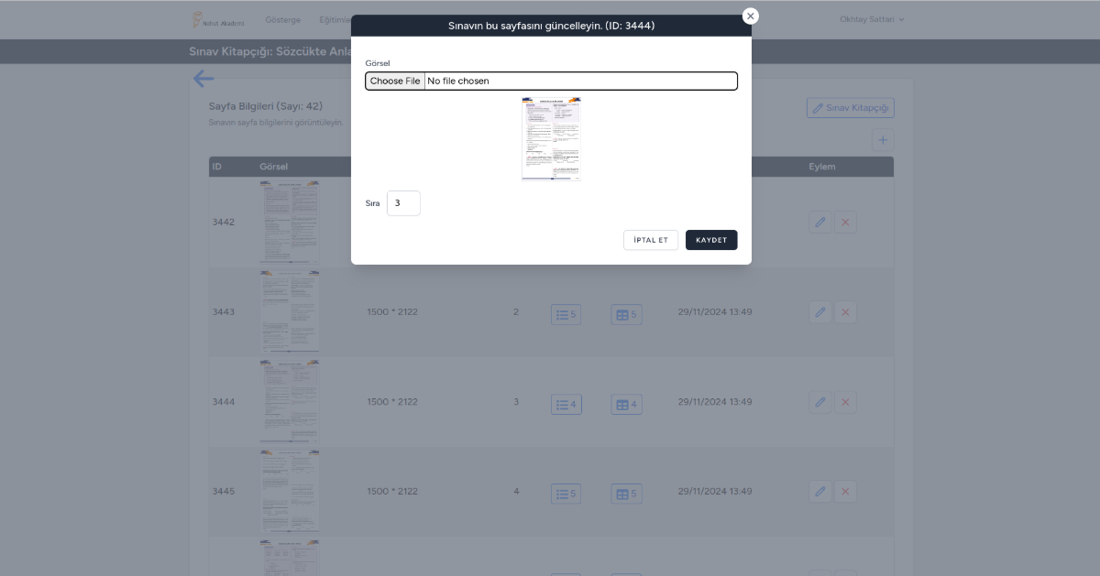Click the Sıra number input field
1100x576 pixels.
[x=403, y=203]
